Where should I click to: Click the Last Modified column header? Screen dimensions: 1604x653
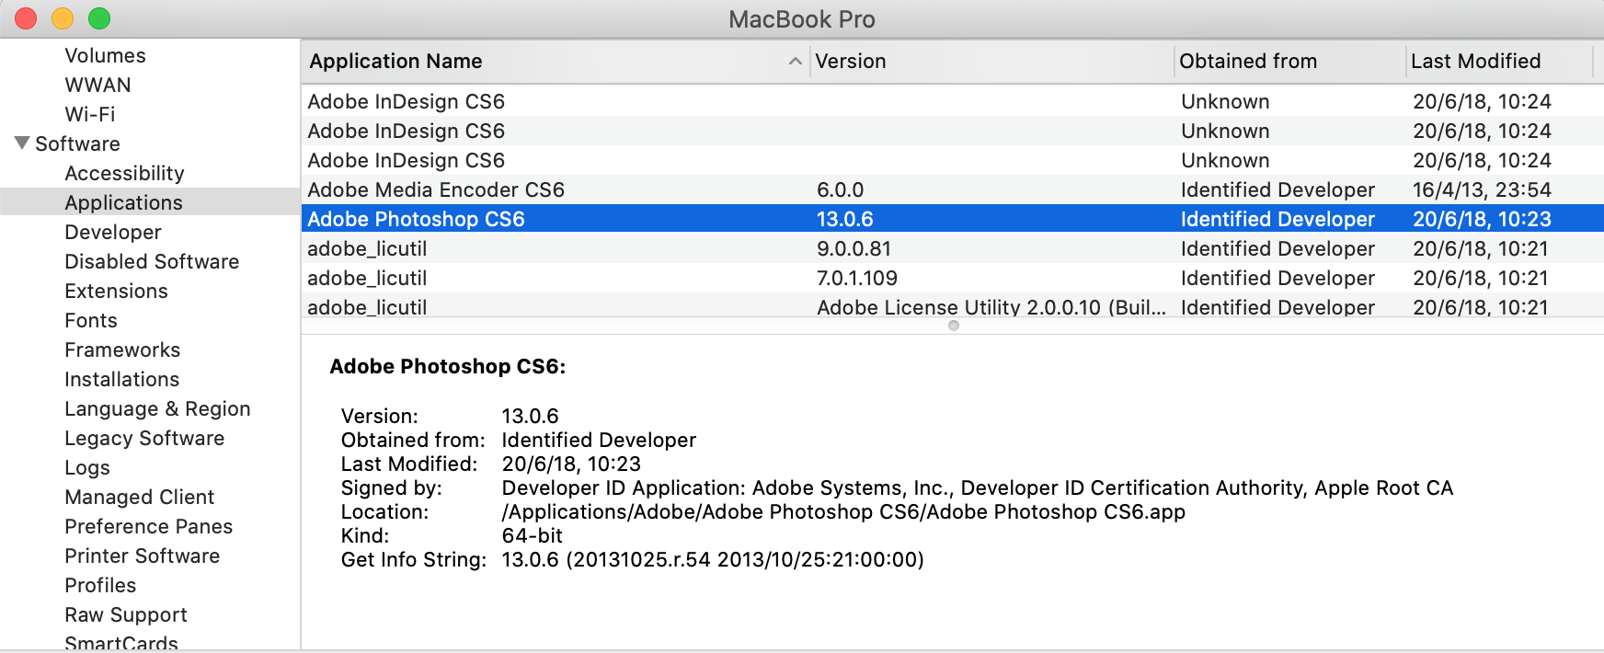[1475, 62]
